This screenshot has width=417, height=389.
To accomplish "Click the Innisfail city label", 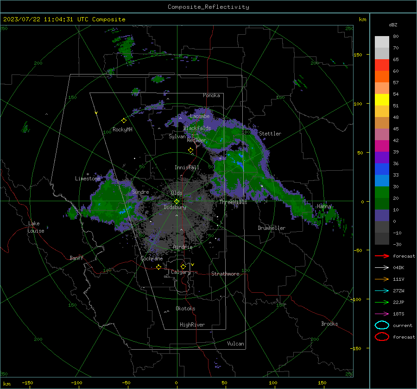I will click(x=187, y=167).
